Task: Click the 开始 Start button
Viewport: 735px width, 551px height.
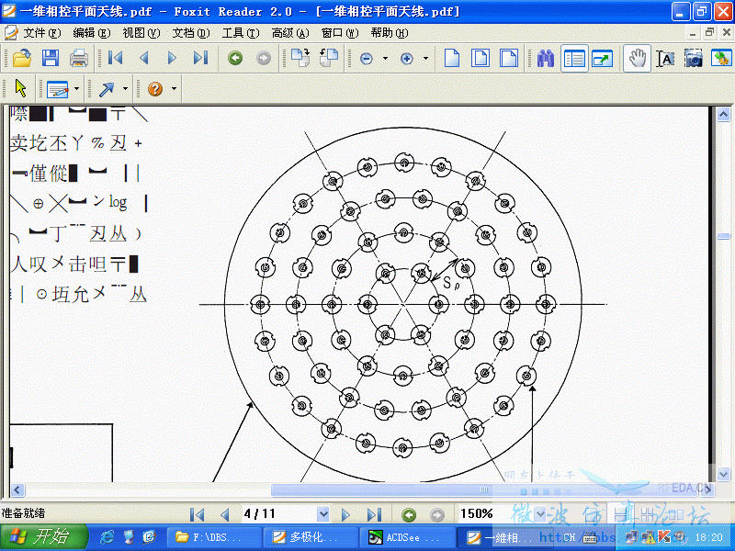Action: [x=44, y=537]
